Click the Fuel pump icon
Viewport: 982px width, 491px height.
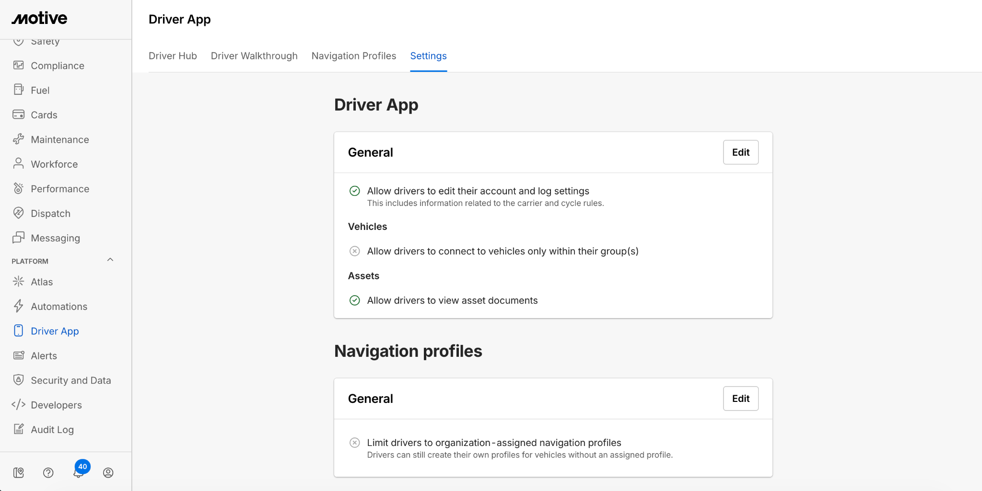tap(19, 90)
